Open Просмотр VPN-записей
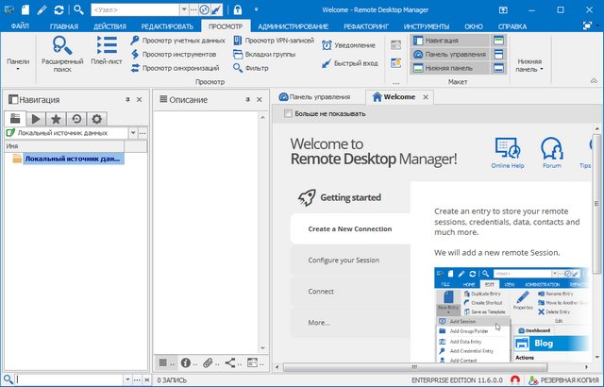Screen dimensions: 604x387 point(274,40)
